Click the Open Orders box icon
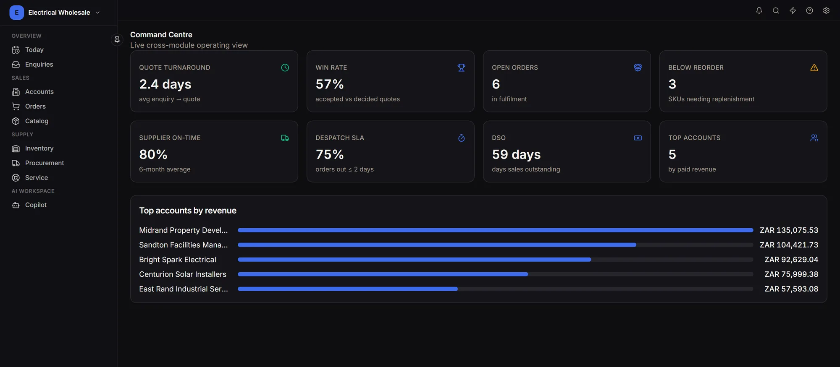Image resolution: width=840 pixels, height=367 pixels. [x=638, y=68]
